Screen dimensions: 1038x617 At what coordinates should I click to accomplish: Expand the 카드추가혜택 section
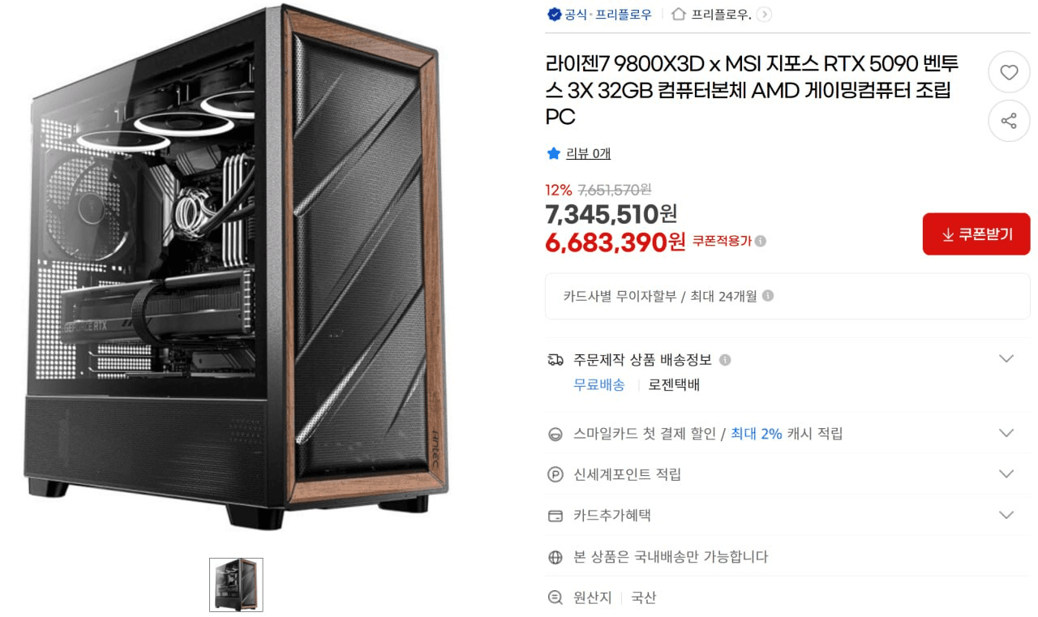[x=1006, y=516]
